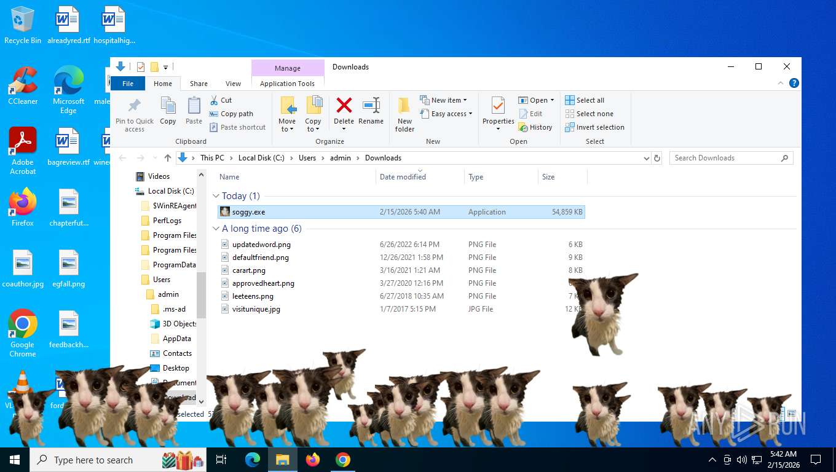The width and height of the screenshot is (836, 472).
Task: Open the CCleaner desktop shortcut
Action: (23, 86)
